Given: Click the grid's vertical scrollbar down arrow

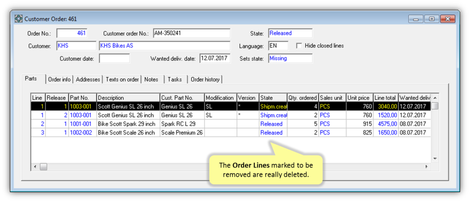Looking at the screenshot, I should click(x=435, y=159).
